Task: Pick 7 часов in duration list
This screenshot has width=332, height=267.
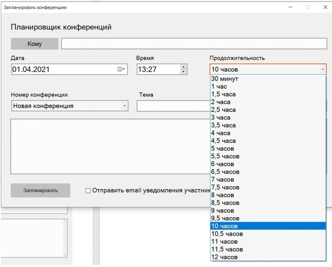Action: [x=268, y=180]
